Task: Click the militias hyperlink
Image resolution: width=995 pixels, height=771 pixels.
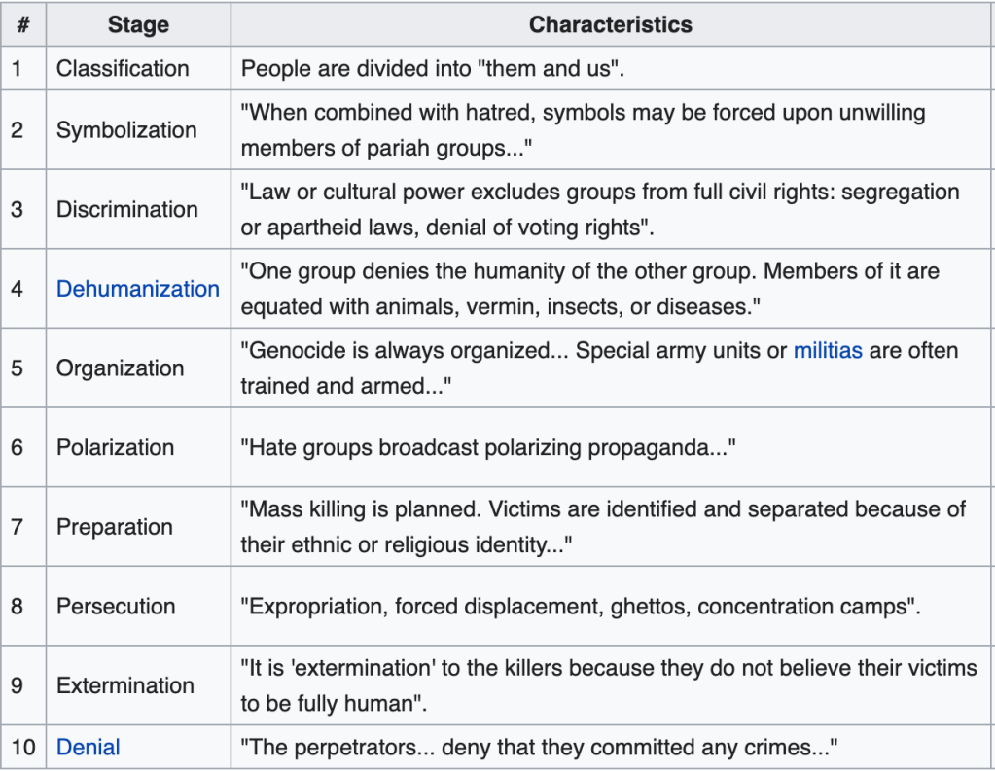Action: [828, 350]
